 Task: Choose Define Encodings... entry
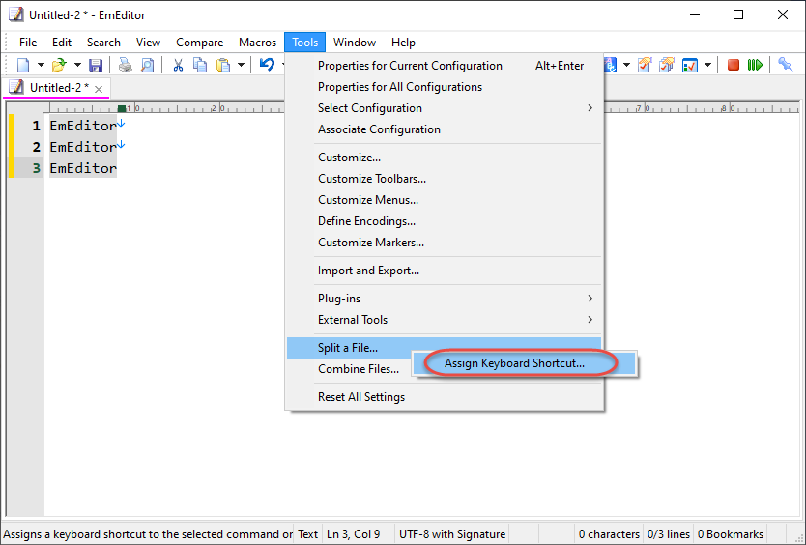(445, 221)
